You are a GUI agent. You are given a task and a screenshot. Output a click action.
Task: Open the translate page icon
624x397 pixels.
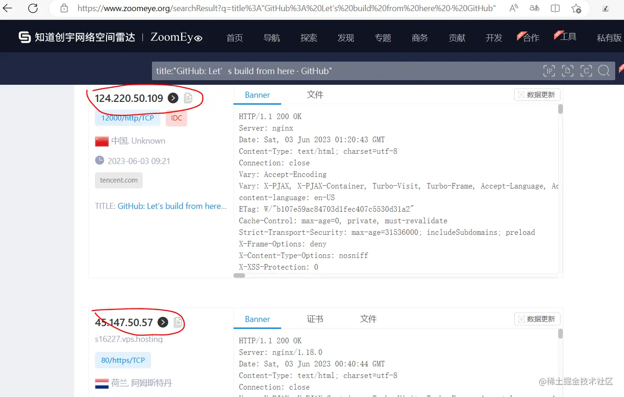click(x=534, y=8)
